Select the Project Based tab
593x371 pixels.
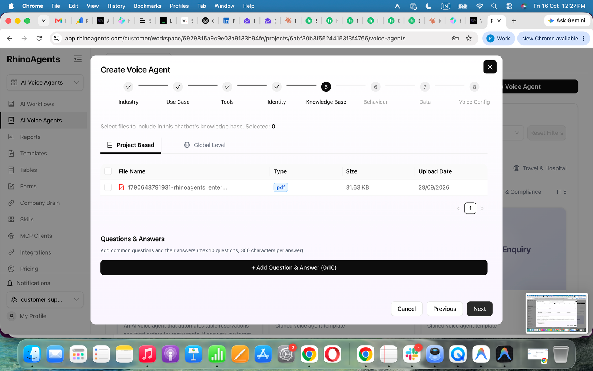coord(131,145)
